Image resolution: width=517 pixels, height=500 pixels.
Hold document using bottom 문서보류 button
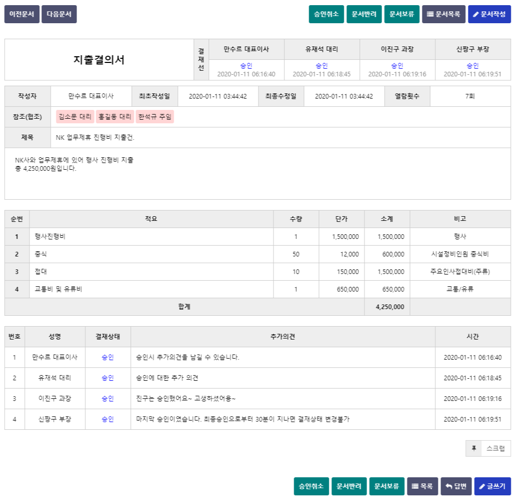coord(387,486)
